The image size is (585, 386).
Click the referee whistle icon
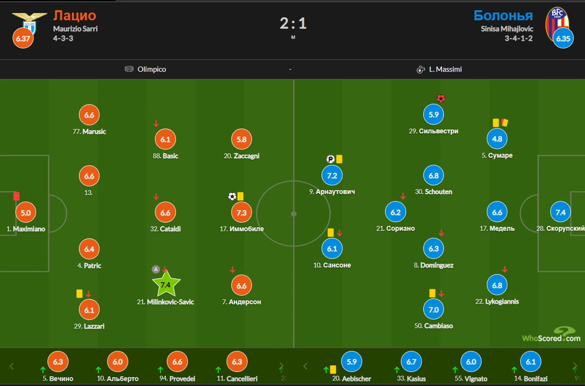(x=420, y=69)
